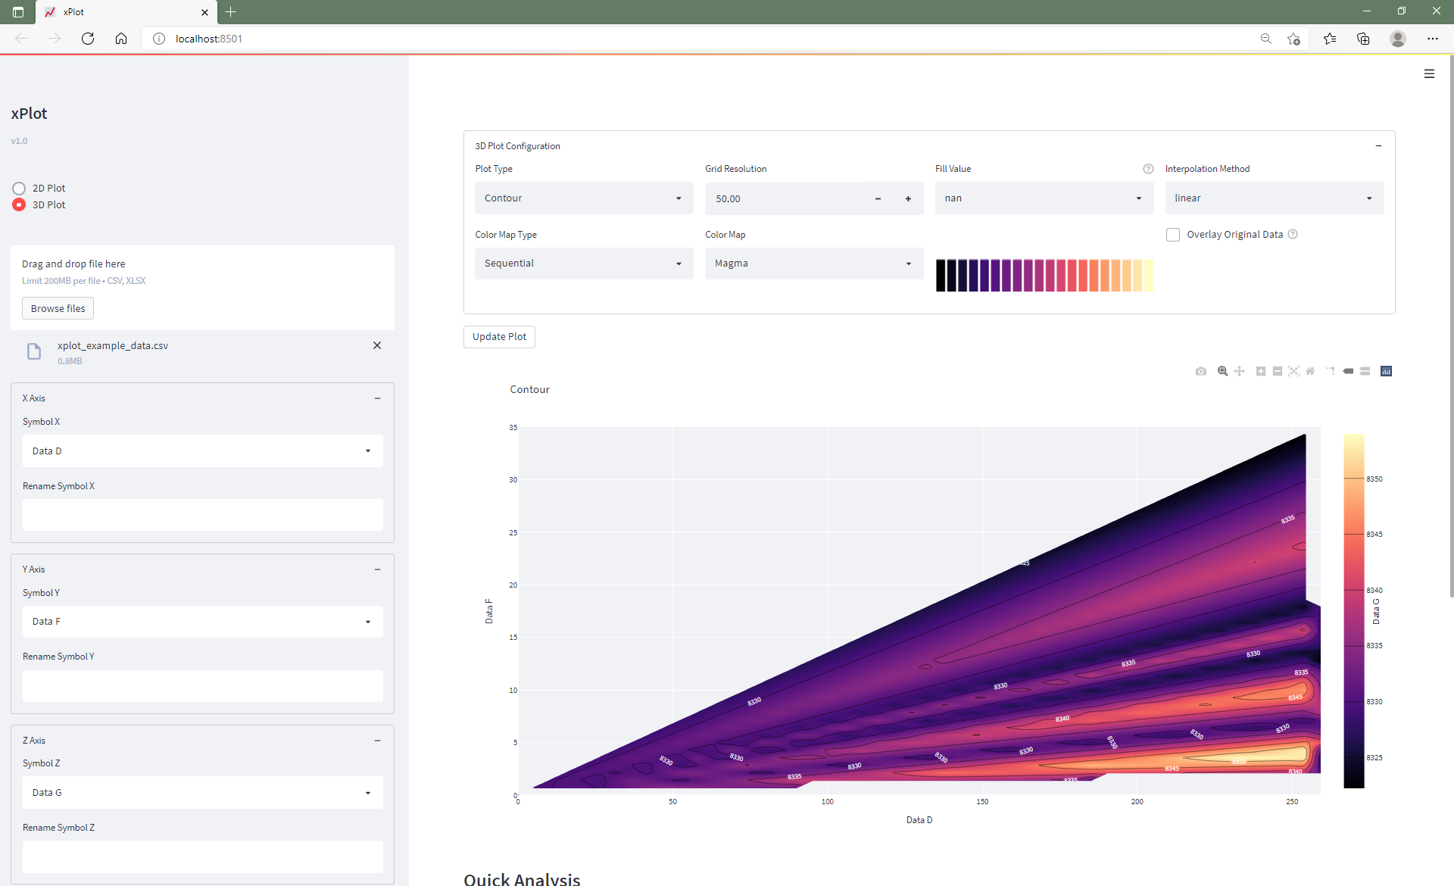The width and height of the screenshot is (1454, 886).
Task: Click the file drag and drop area
Action: click(x=203, y=288)
